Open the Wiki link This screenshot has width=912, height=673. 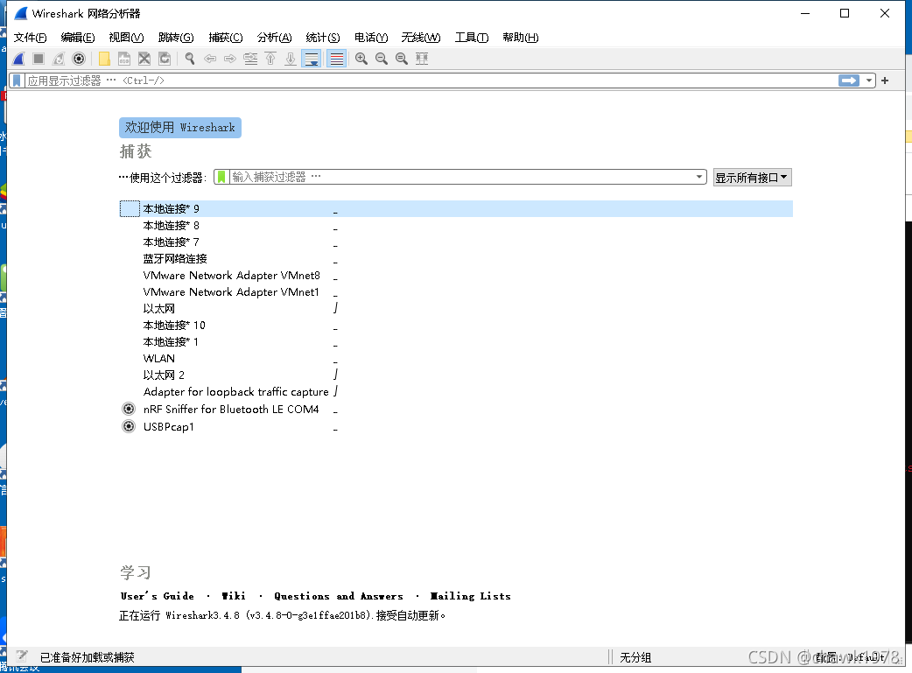pos(233,596)
